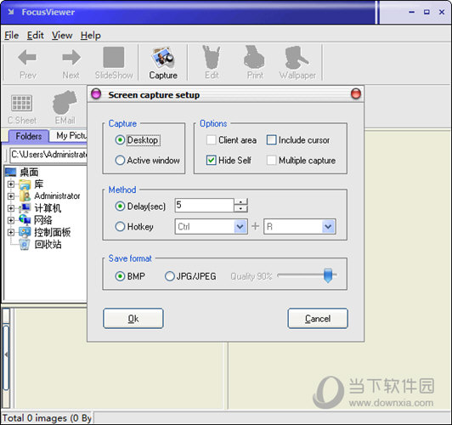
Task: Click the Edit toolbar icon
Action: [212, 58]
